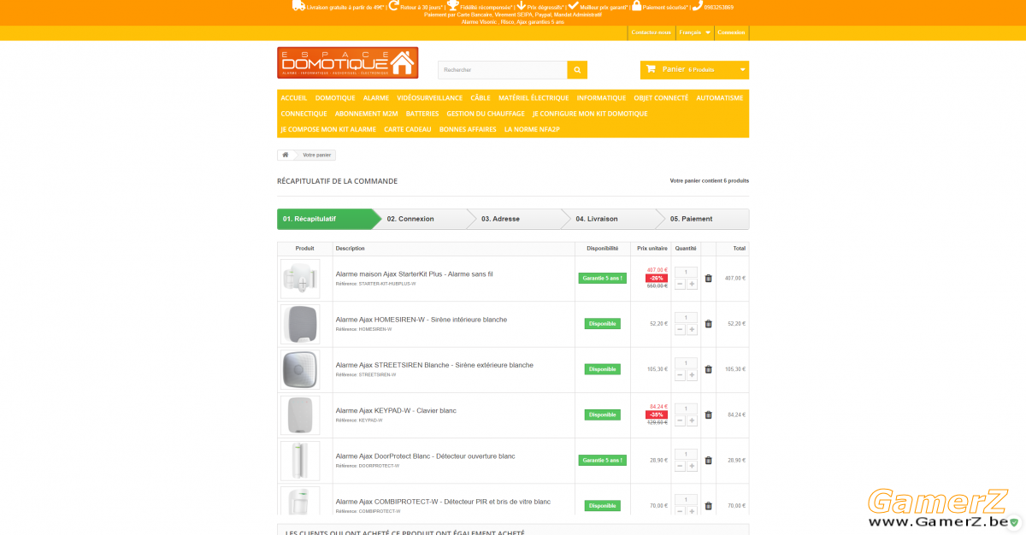Viewport: 1026px width, 535px height.
Task: Go to the 05. Paiement step
Action: tap(702, 219)
